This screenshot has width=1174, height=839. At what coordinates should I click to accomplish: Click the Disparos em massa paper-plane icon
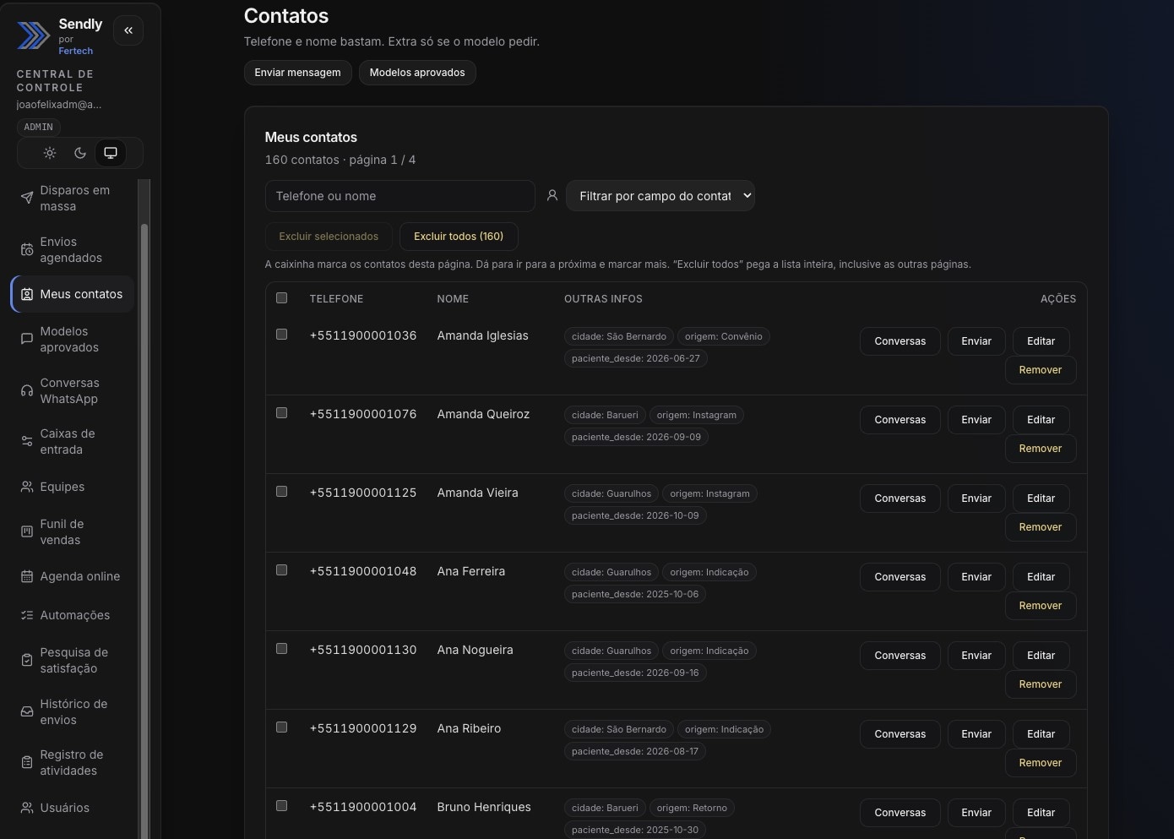click(x=27, y=198)
